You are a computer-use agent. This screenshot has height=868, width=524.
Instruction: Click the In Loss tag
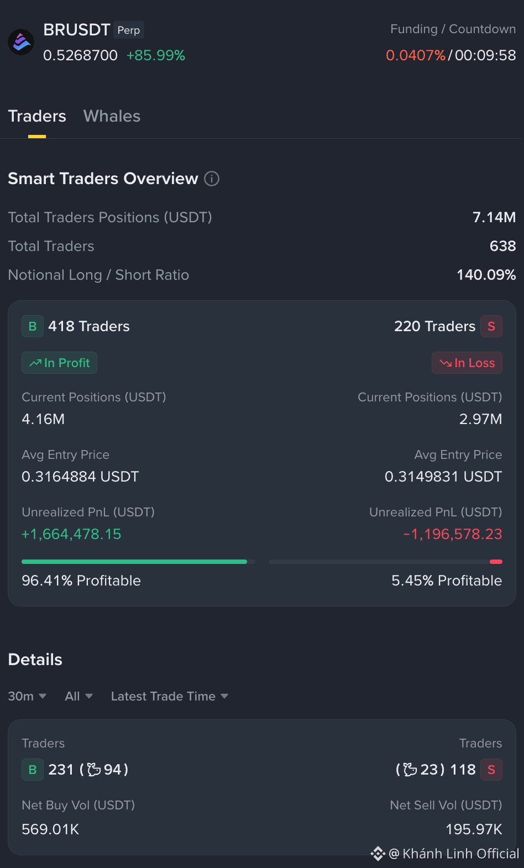pos(467,363)
